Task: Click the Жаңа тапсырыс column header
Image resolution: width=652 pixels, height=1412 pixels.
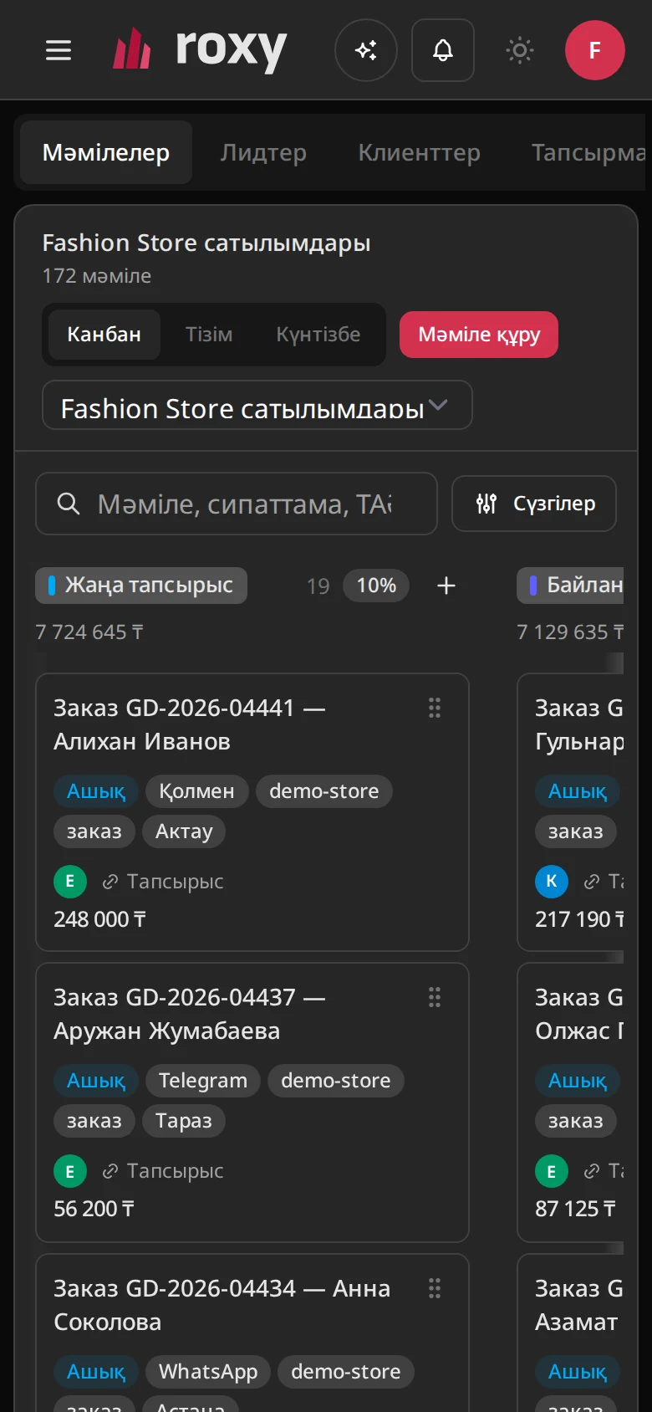Action: pos(141,586)
